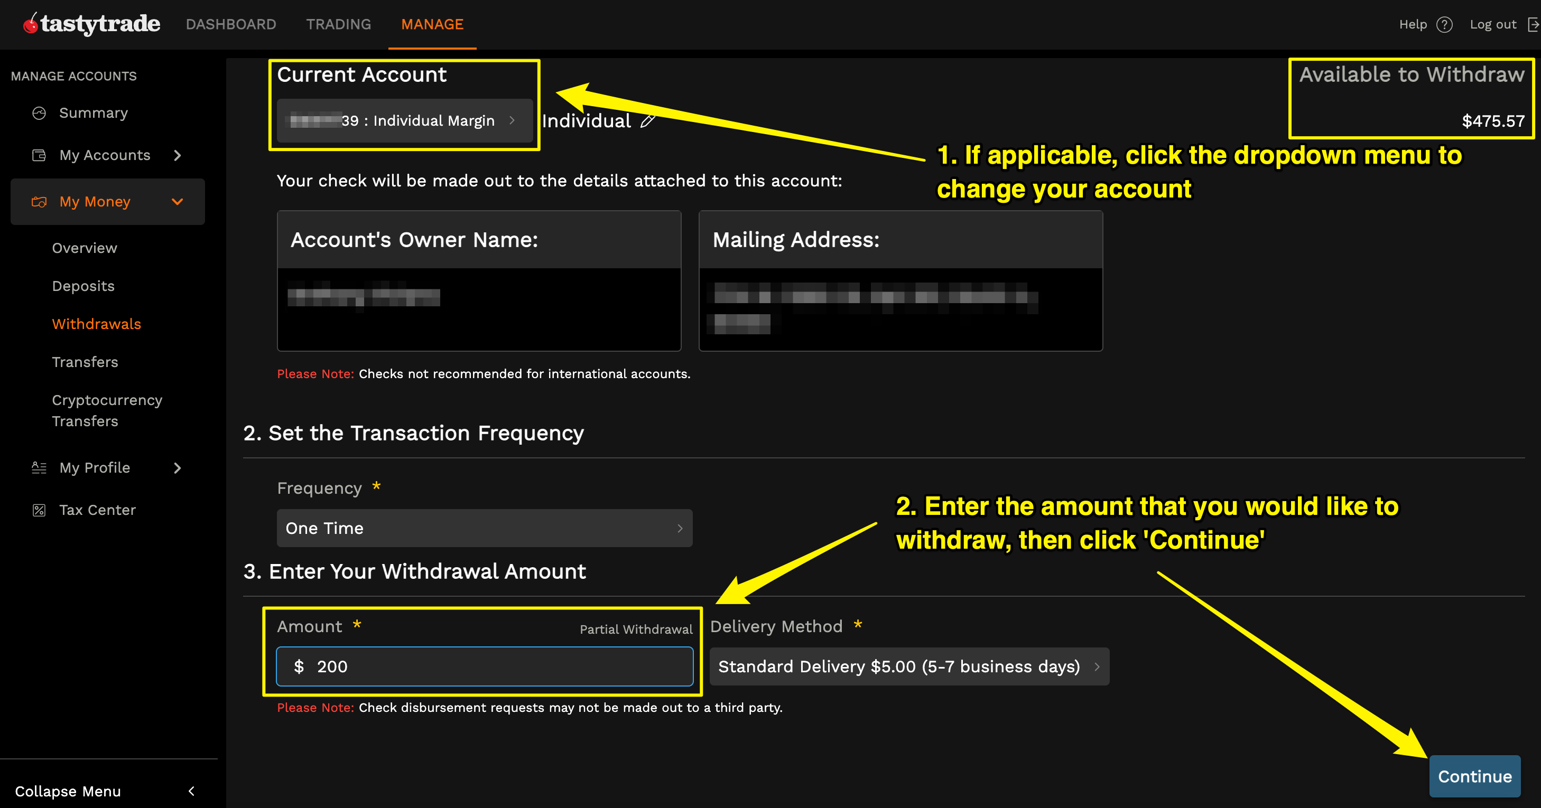This screenshot has width=1541, height=808.
Task: Select the Summary icon in sidebar
Action: click(x=39, y=112)
